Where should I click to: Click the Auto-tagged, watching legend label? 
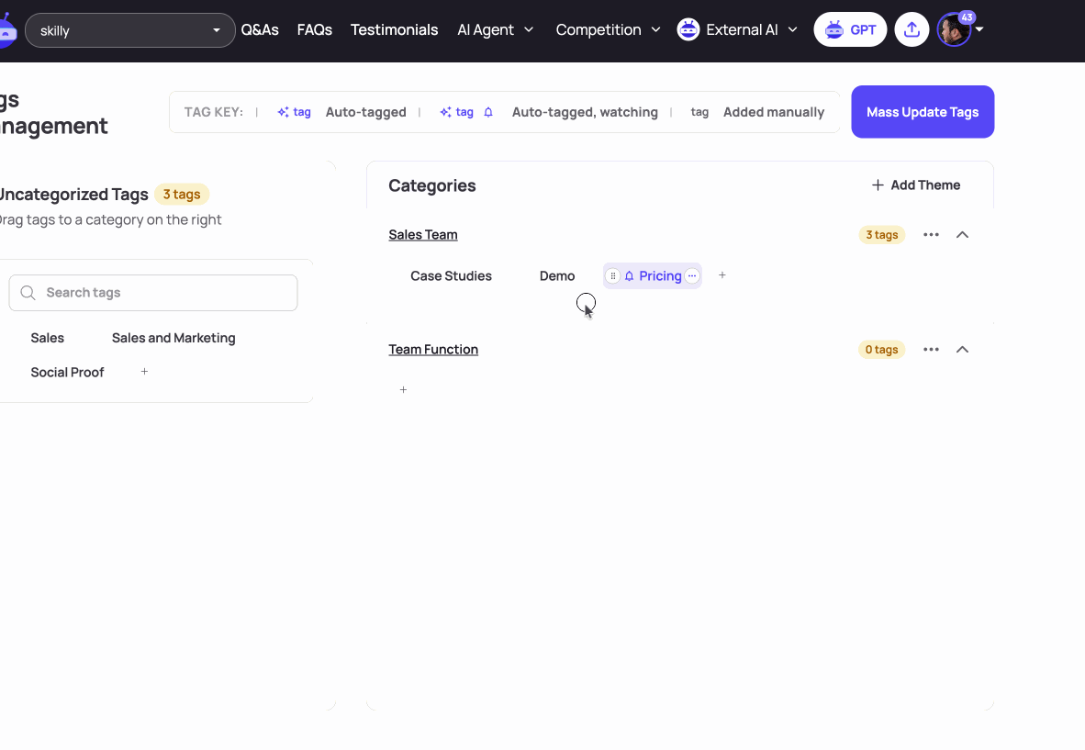(585, 112)
